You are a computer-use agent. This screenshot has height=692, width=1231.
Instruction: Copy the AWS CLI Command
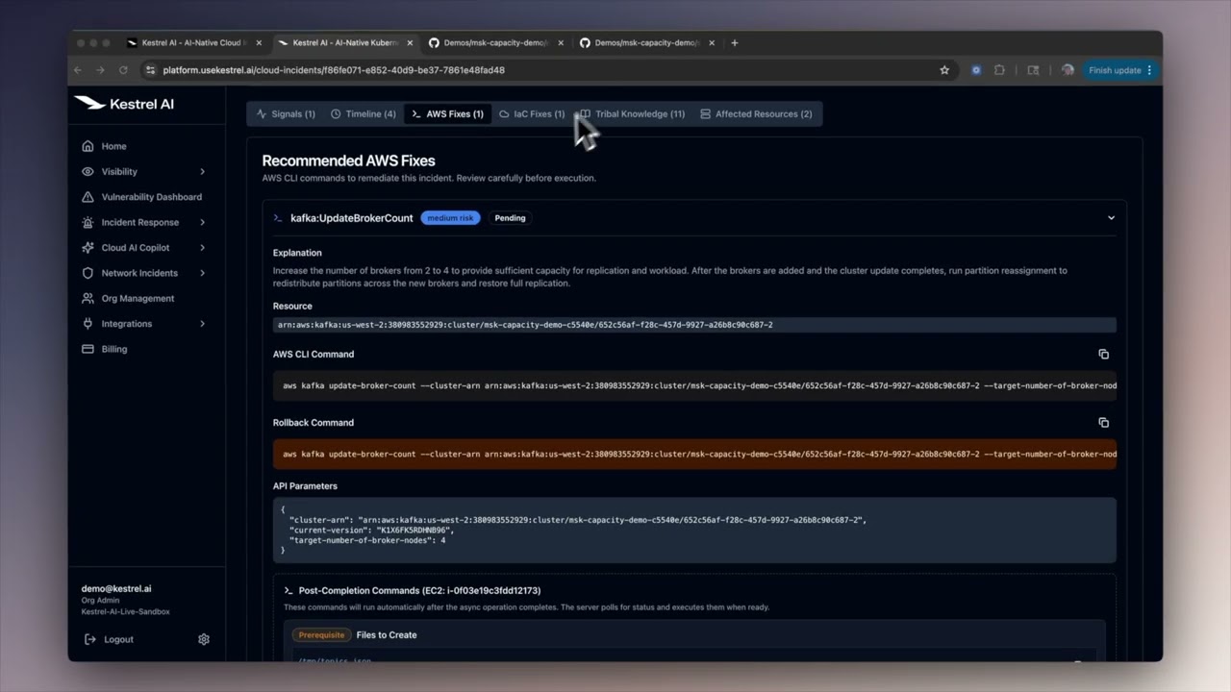click(1103, 354)
